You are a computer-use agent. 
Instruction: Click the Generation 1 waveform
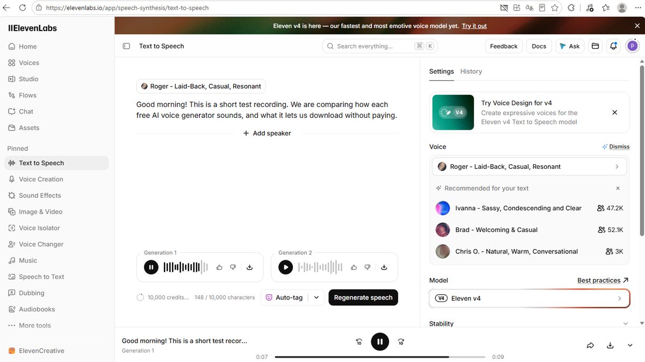[x=185, y=267]
